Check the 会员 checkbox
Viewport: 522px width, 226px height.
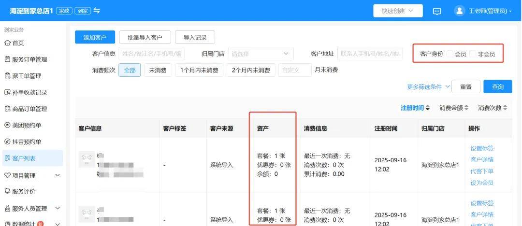pos(449,54)
